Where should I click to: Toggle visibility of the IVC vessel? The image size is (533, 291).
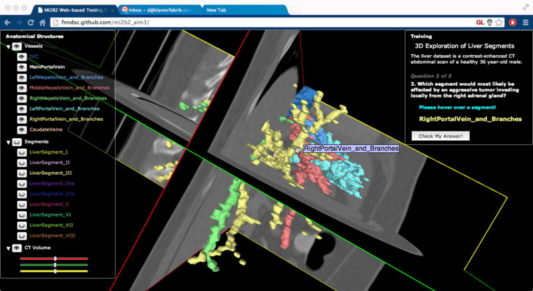coord(23,57)
